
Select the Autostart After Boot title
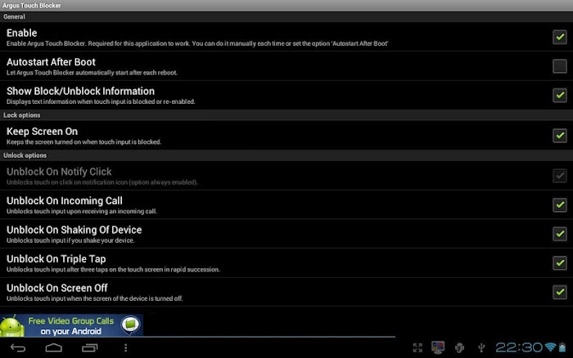pyautogui.click(x=51, y=62)
